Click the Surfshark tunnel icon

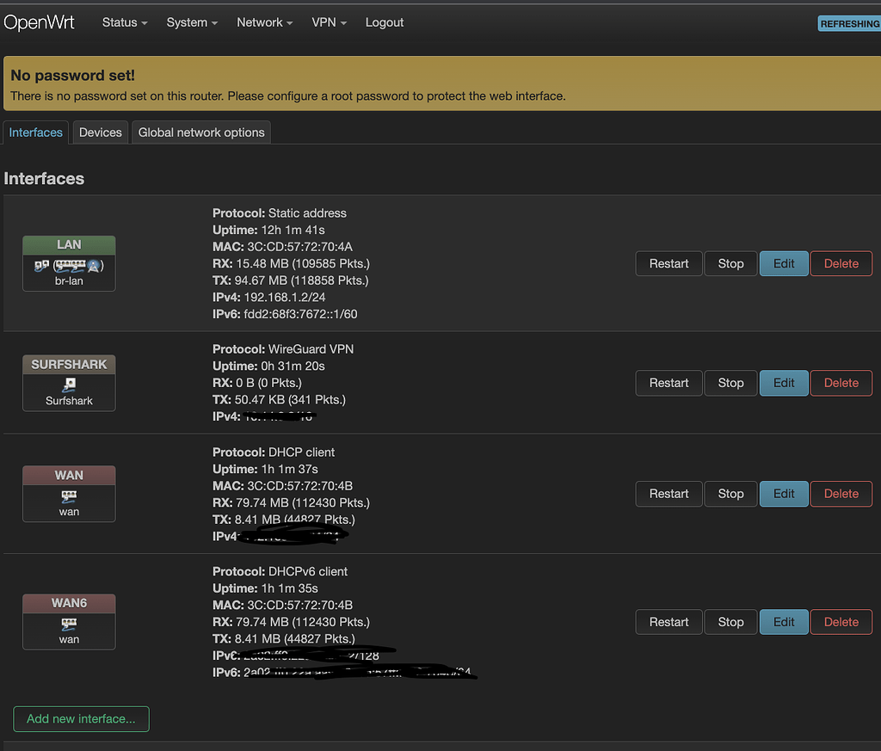coord(68,386)
